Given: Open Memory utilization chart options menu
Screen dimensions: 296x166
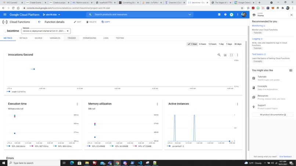Looking at the screenshot, I should click(x=157, y=104).
